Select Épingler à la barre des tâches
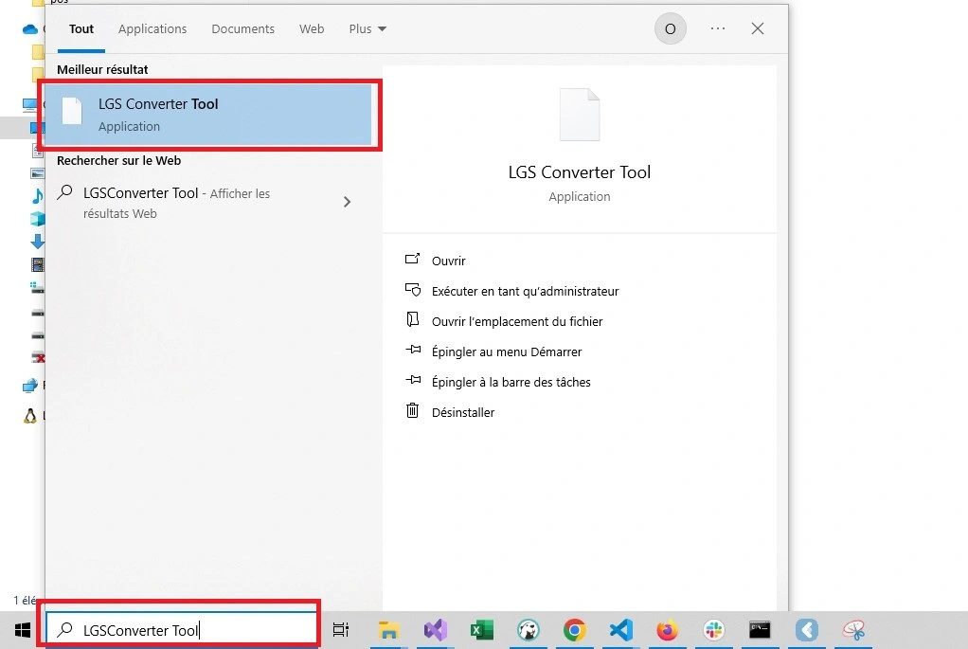This screenshot has height=649, width=968. (x=511, y=382)
